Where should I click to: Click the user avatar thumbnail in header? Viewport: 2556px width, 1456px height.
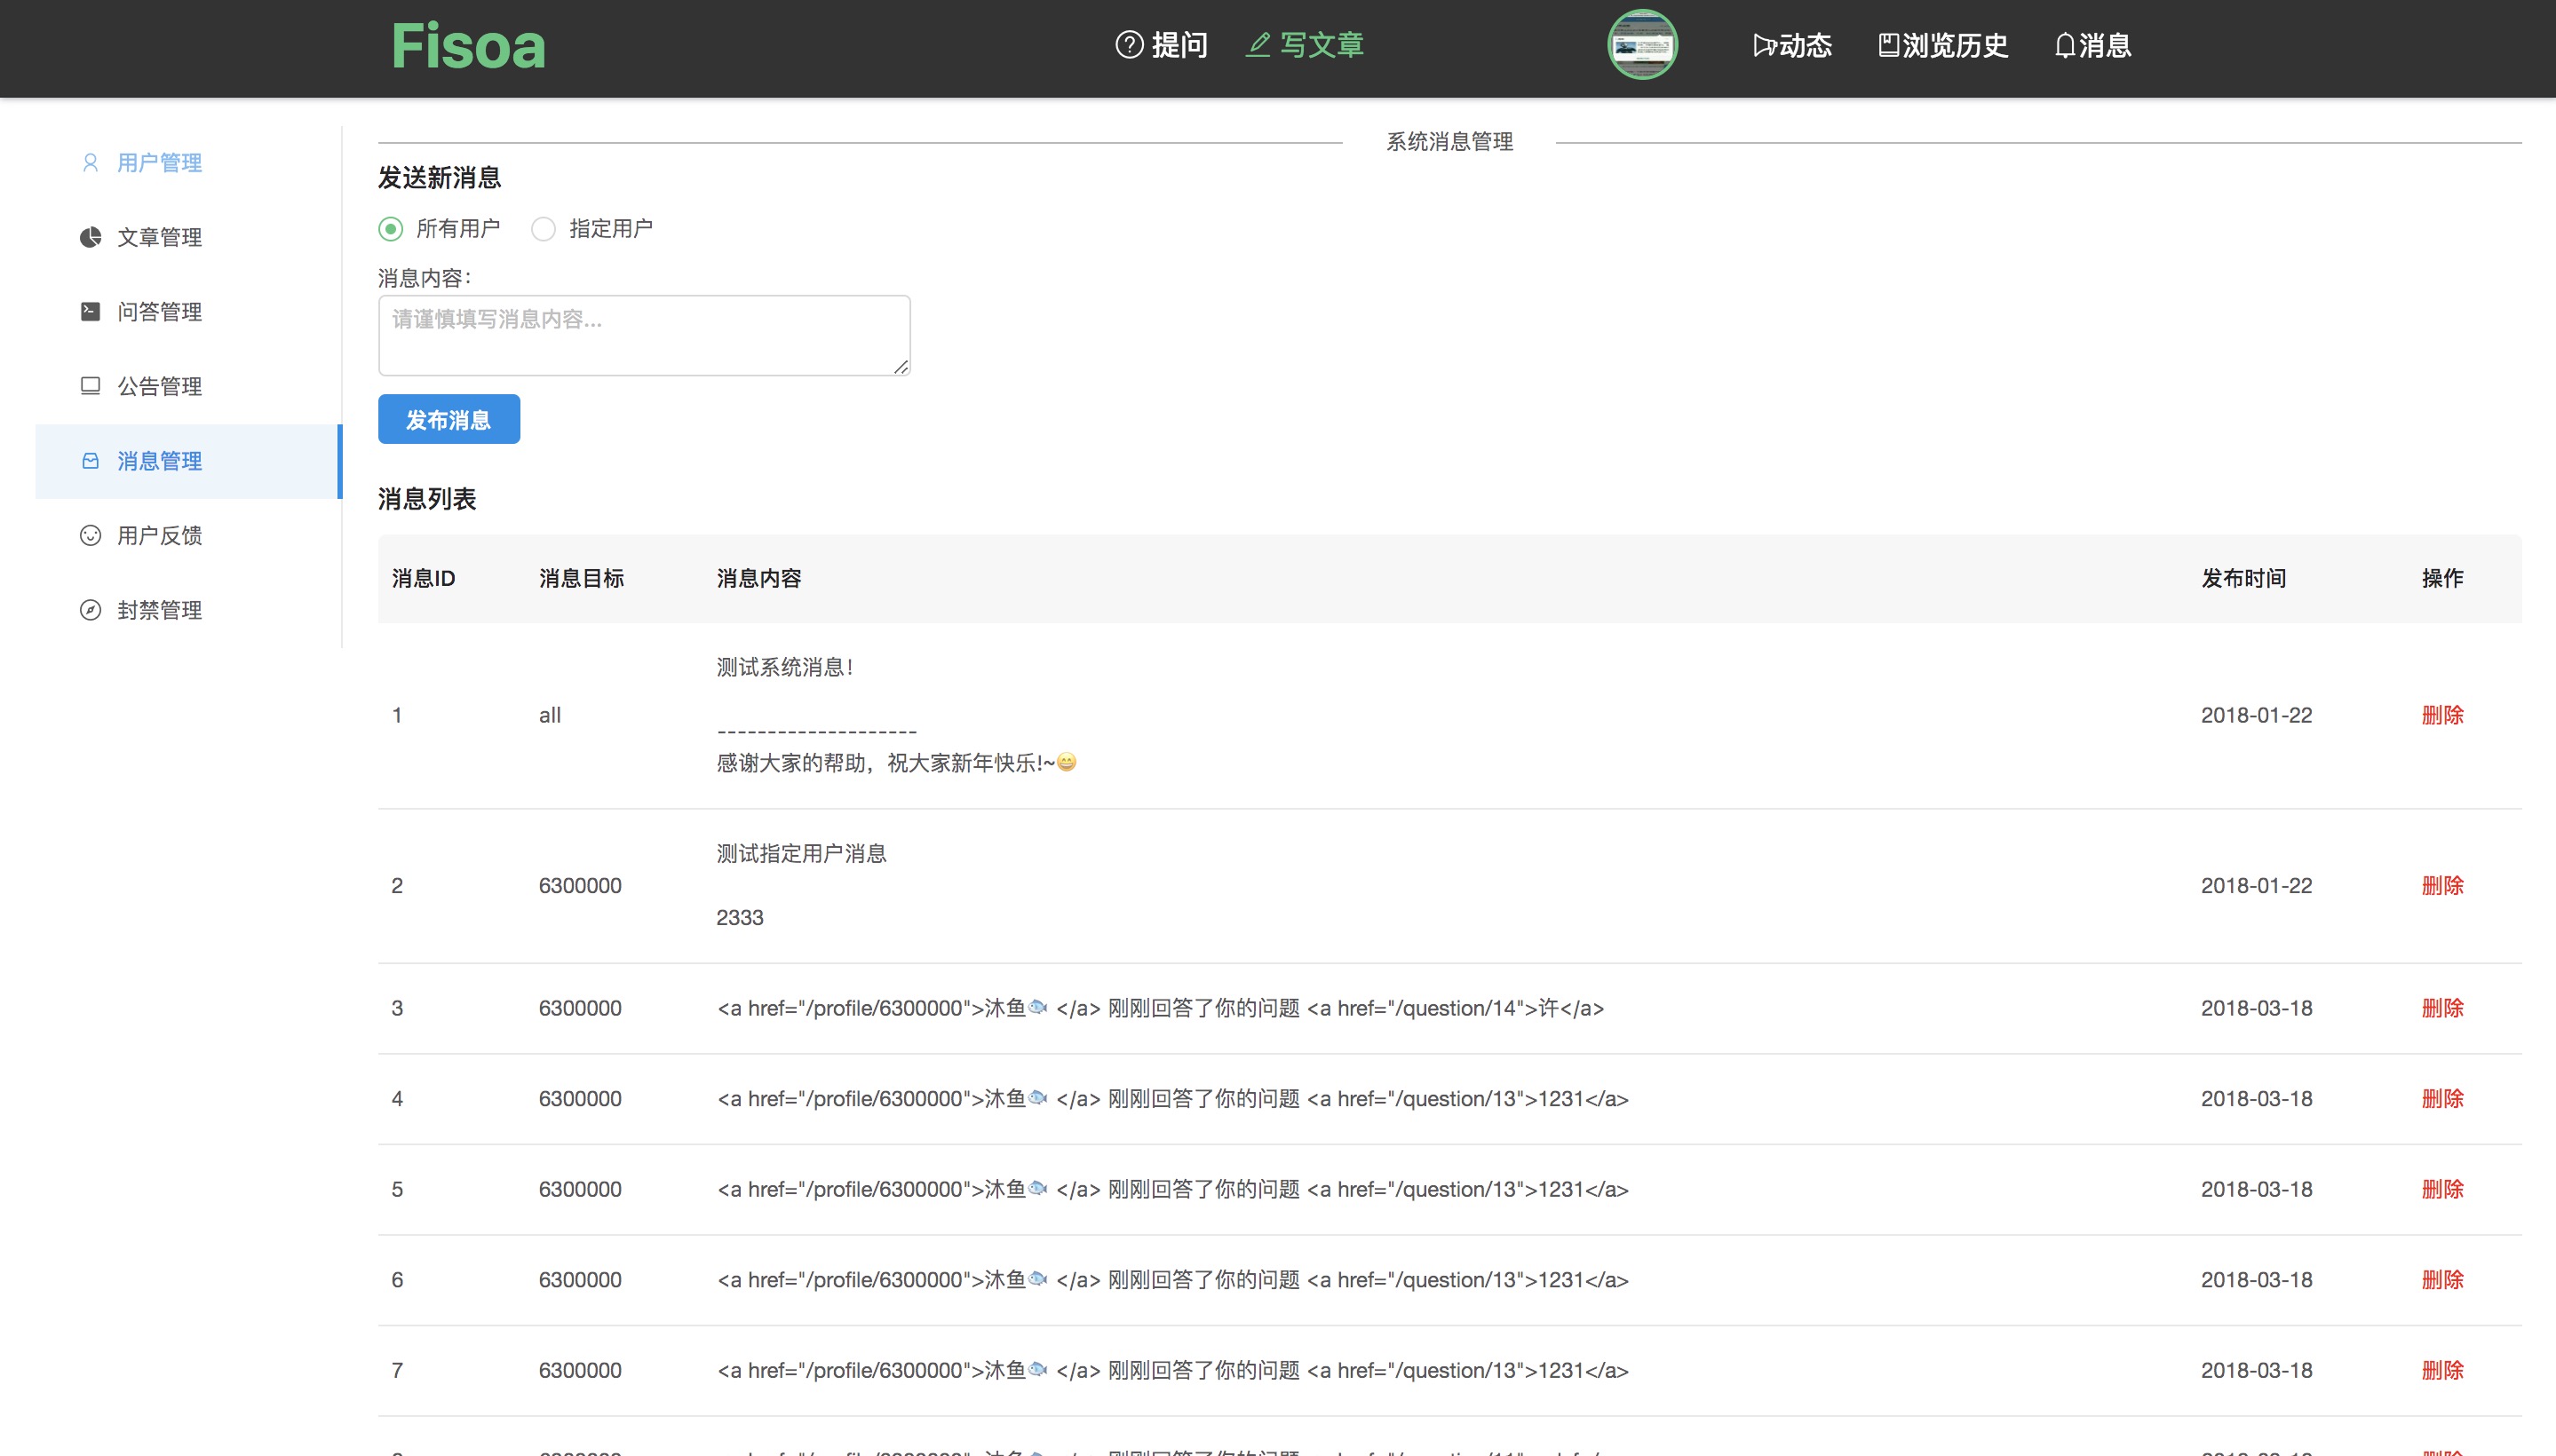click(x=1641, y=45)
